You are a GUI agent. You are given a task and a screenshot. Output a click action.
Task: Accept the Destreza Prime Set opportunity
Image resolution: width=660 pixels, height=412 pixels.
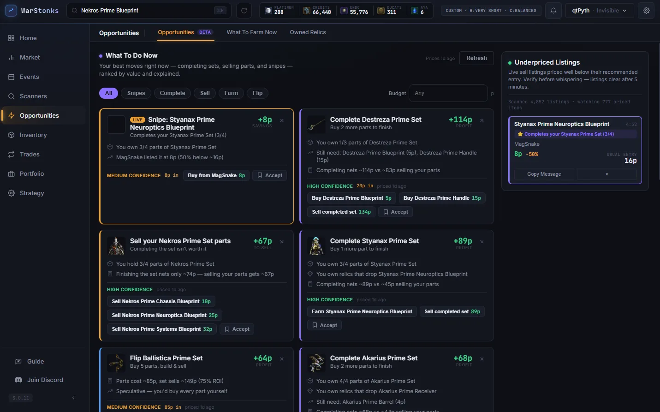395,212
